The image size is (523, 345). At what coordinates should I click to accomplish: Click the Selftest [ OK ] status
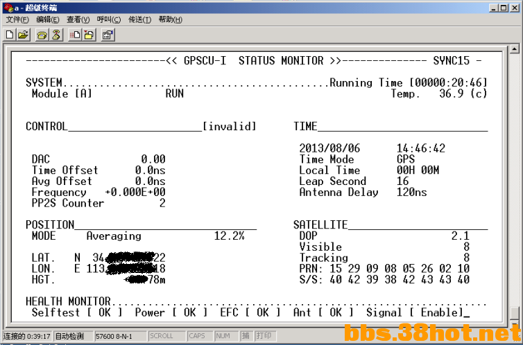pos(77,312)
